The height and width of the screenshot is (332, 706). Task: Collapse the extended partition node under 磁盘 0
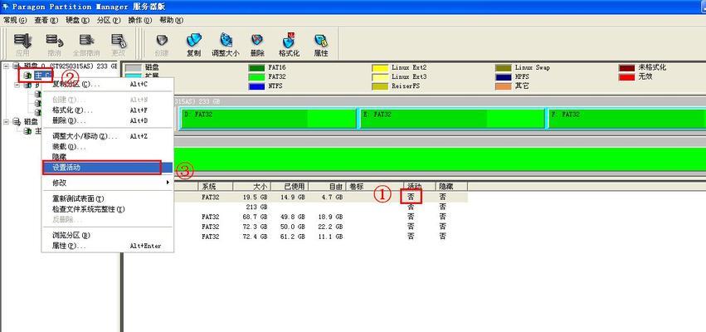pyautogui.click(x=17, y=85)
